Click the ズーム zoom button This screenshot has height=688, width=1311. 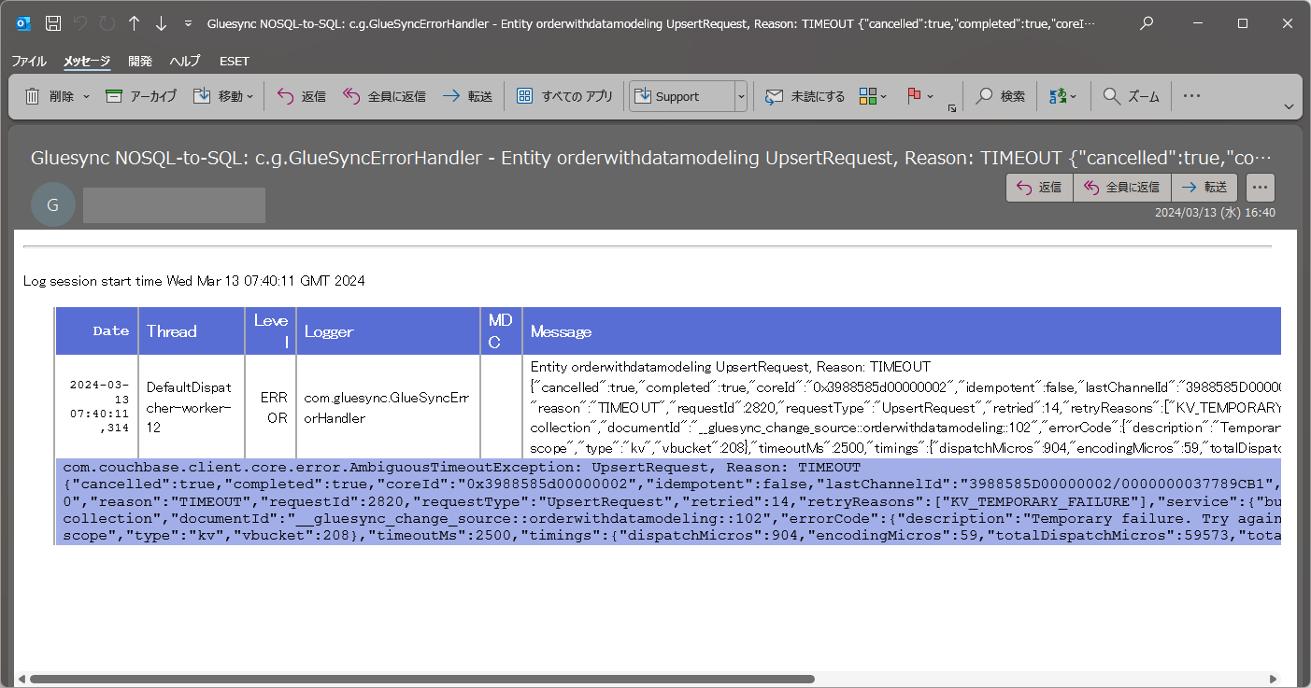pyautogui.click(x=1131, y=96)
